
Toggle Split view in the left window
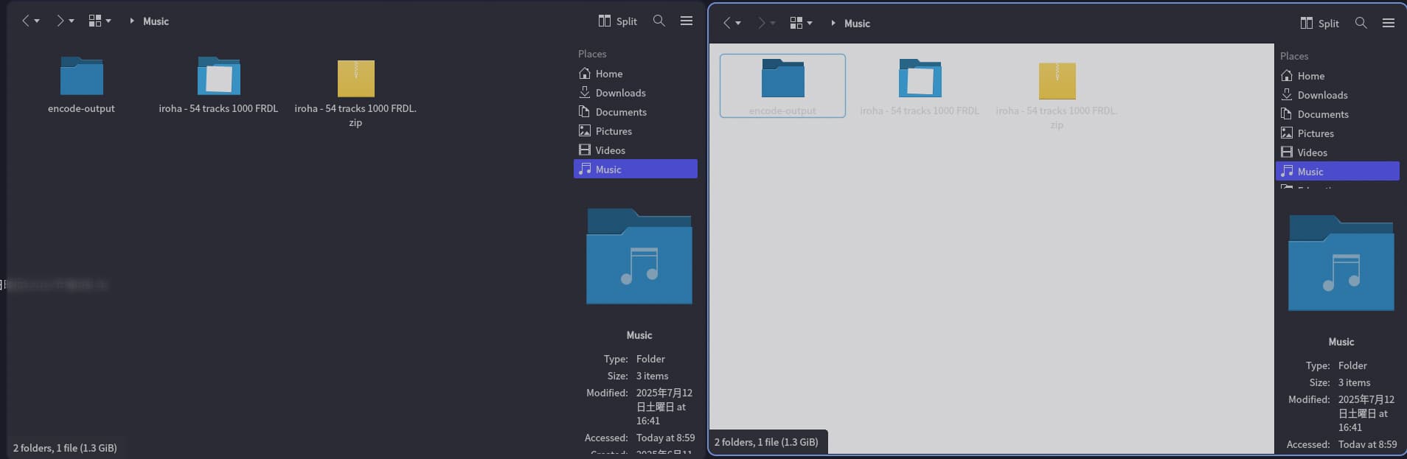click(618, 21)
